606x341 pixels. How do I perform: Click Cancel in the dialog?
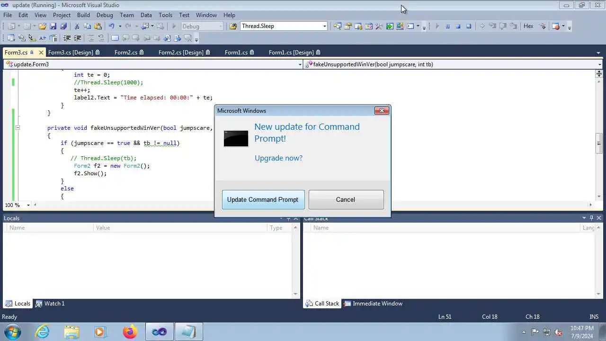346,200
